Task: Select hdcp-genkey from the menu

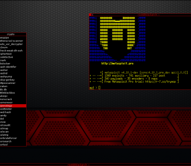Action: click(13, 80)
